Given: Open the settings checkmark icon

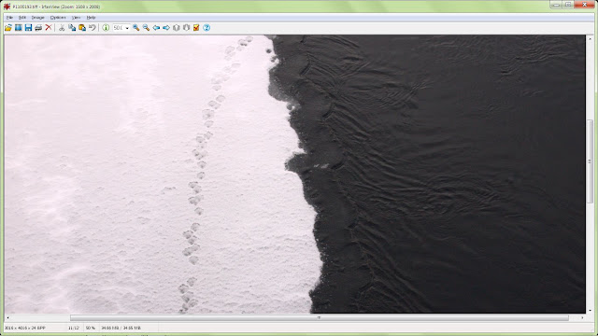Looking at the screenshot, I should [x=196, y=28].
